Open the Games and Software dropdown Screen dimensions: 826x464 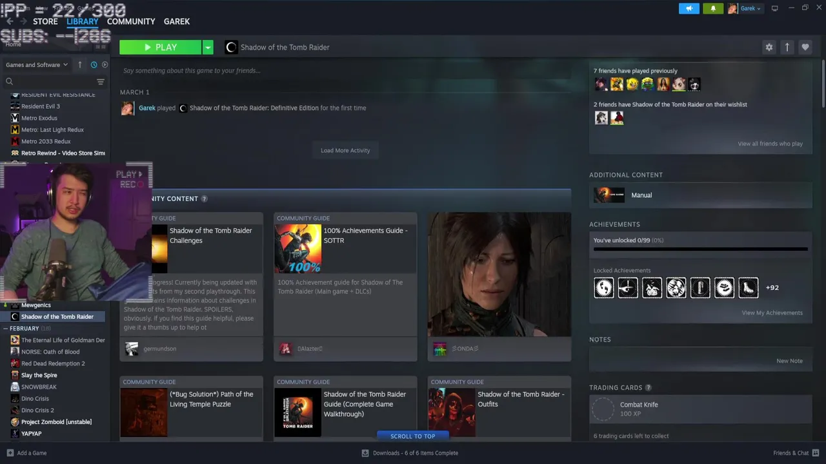[37, 64]
